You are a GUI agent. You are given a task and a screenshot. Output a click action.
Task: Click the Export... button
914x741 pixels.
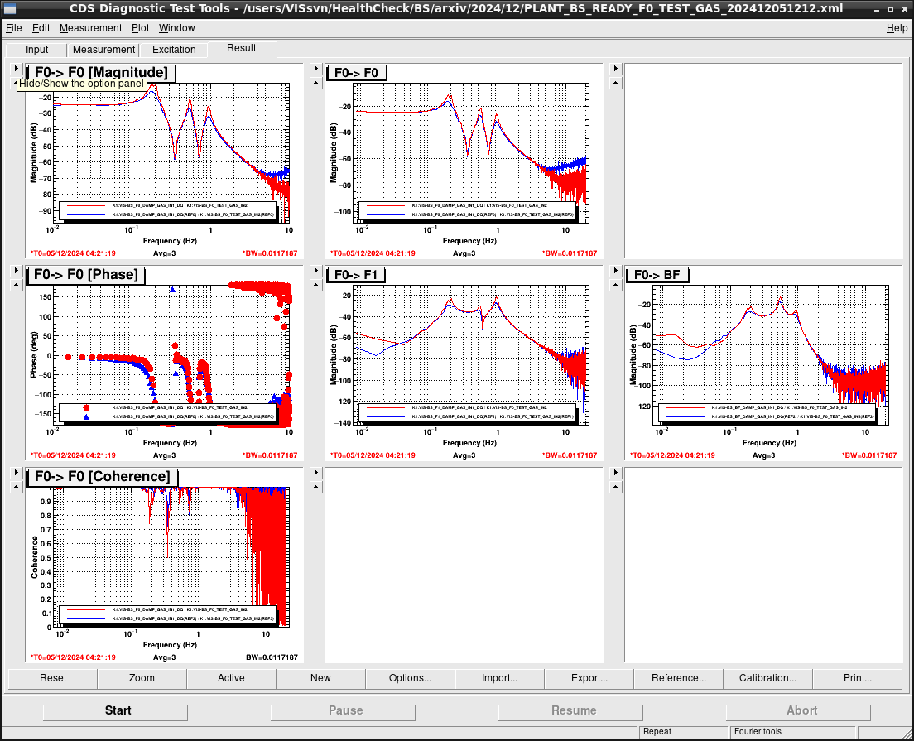[x=589, y=678]
